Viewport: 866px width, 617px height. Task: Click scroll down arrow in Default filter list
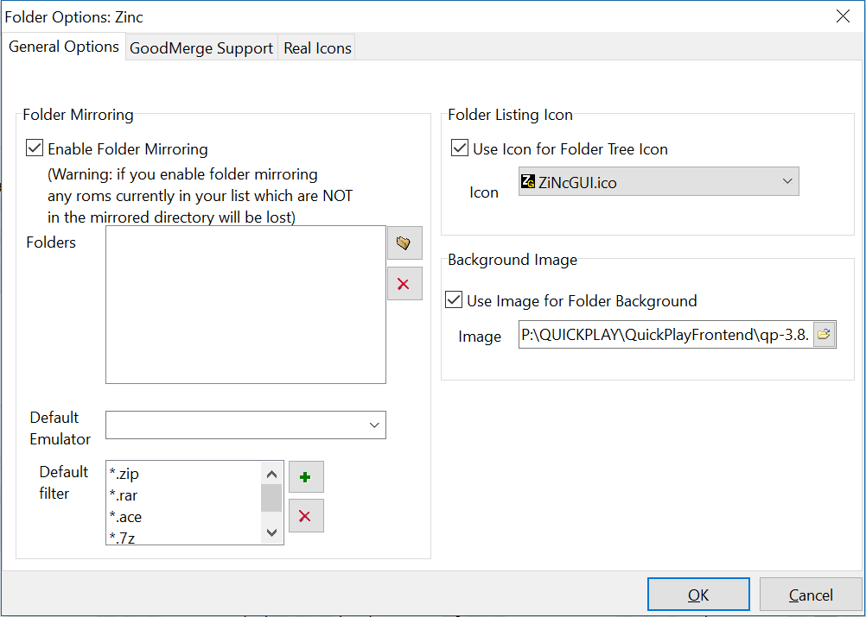(271, 532)
